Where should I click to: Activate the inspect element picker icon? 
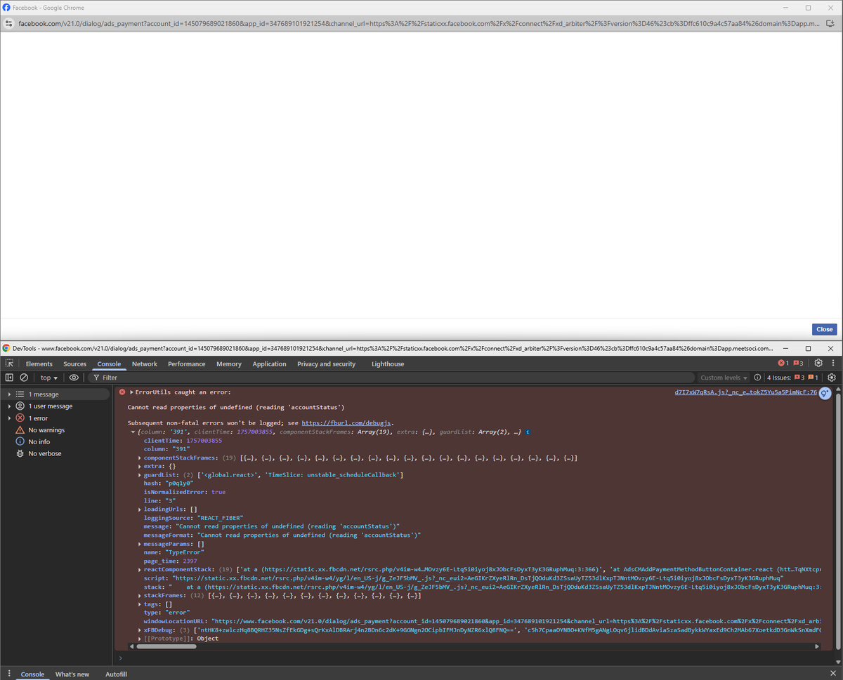(9, 364)
